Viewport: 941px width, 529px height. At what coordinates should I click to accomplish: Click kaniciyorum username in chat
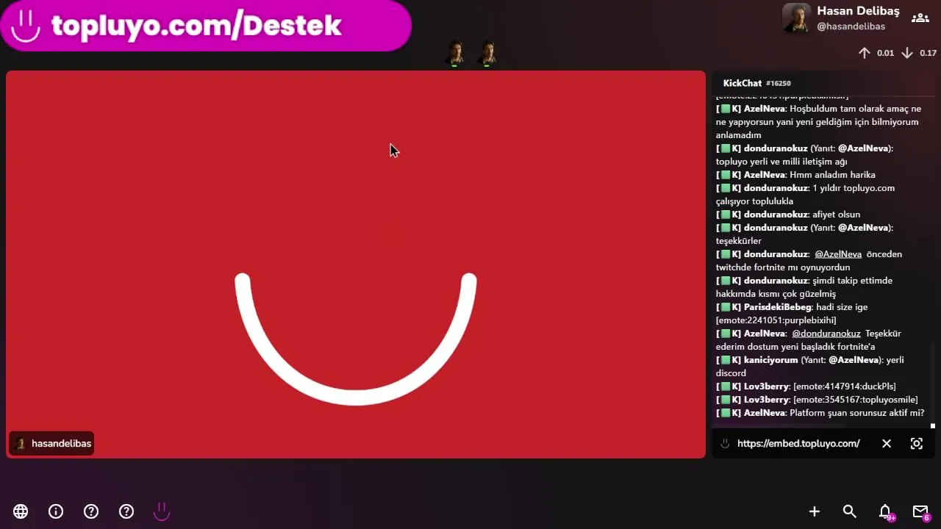pyautogui.click(x=770, y=360)
